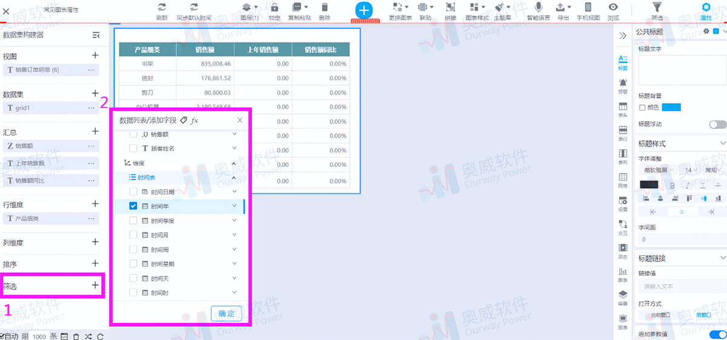Select the 交互 tab in right sidebar

click(x=622, y=227)
